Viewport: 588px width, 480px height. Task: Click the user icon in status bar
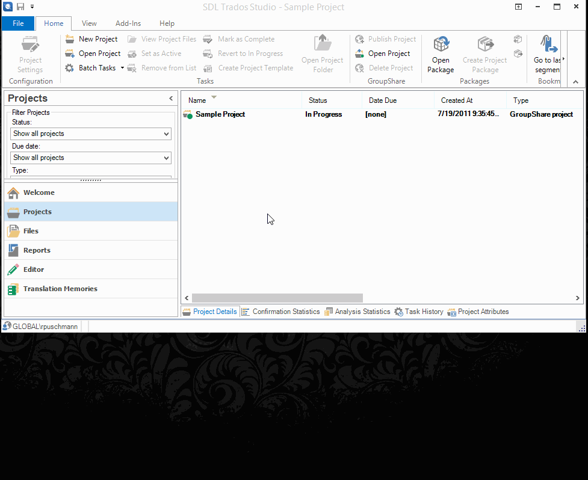(x=7, y=326)
